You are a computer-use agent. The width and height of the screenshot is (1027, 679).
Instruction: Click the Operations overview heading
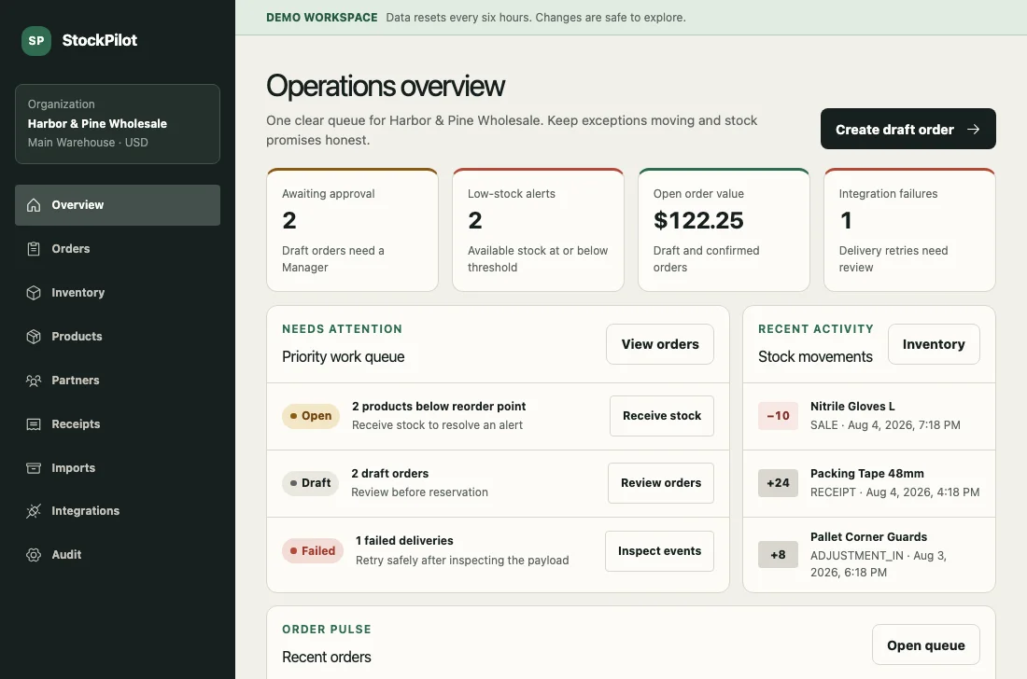tap(385, 87)
